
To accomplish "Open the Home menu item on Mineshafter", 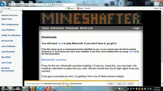I will [45, 28].
